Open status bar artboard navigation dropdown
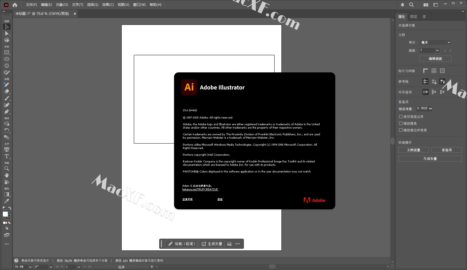Image resolution: width=467 pixels, height=270 pixels. (79, 267)
